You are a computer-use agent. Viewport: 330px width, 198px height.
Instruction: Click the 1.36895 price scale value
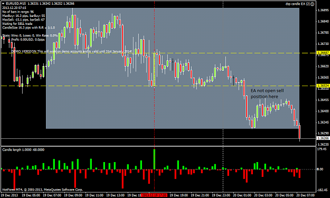point(323,10)
